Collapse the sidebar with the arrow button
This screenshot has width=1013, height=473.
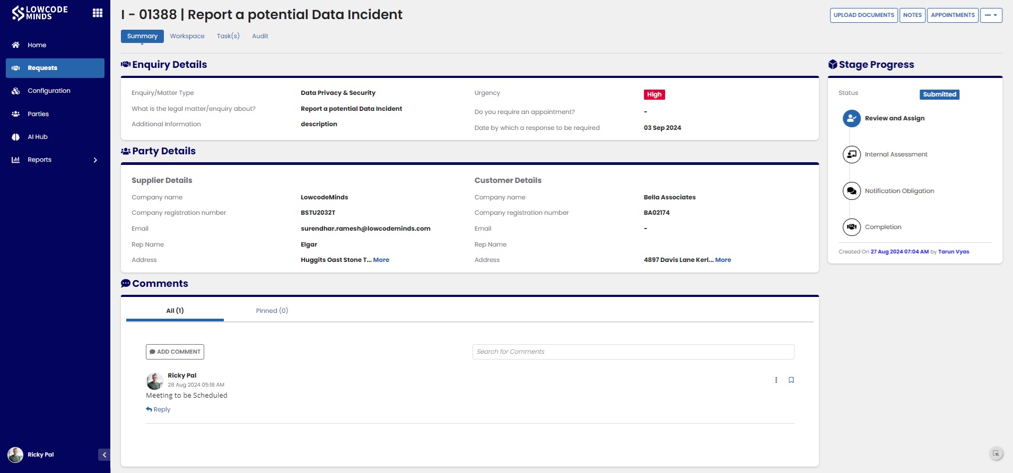coord(104,454)
